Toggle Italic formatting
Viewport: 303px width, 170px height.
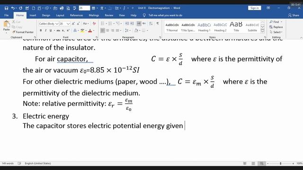(45, 30)
